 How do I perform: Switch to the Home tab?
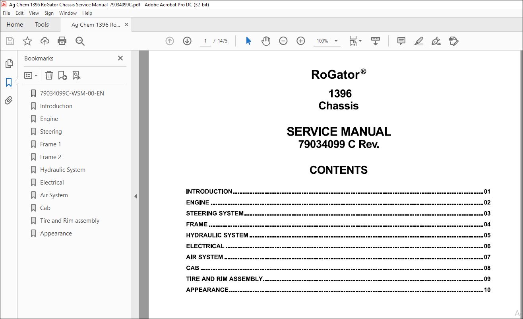[15, 25]
